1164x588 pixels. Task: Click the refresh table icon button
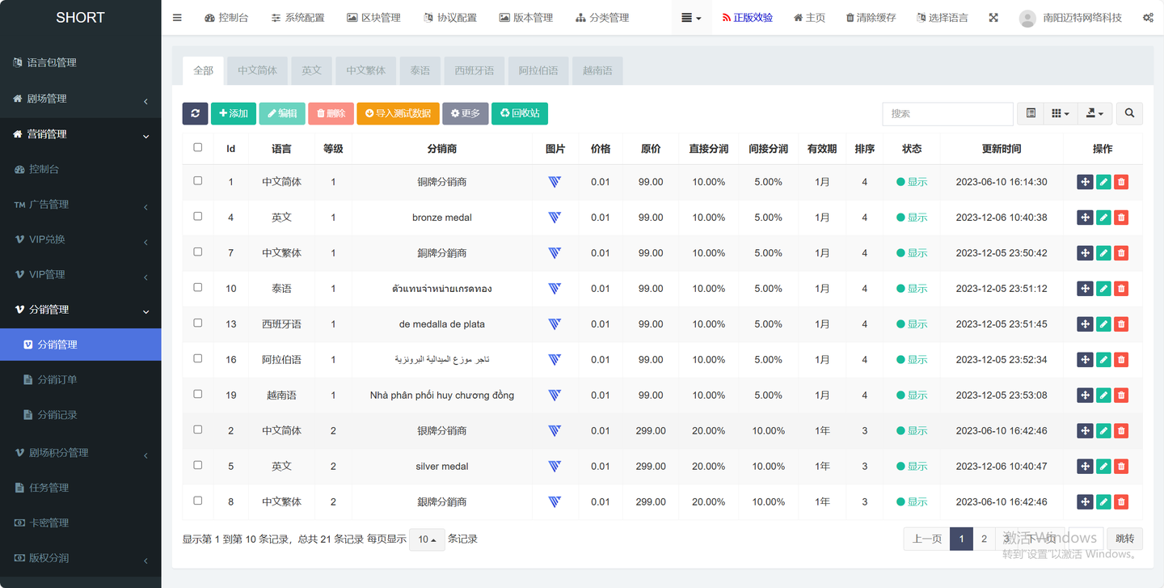(195, 113)
